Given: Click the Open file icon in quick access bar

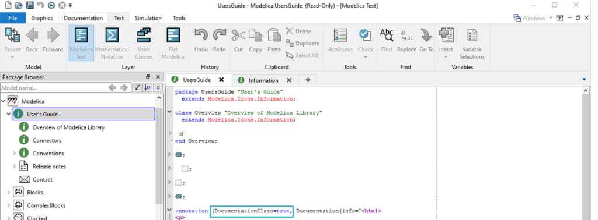Looking at the screenshot, I should 19,5.
